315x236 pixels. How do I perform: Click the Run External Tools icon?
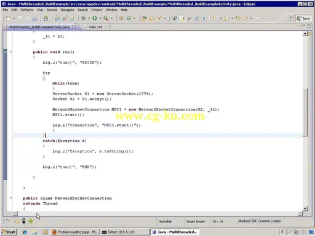tap(106, 18)
